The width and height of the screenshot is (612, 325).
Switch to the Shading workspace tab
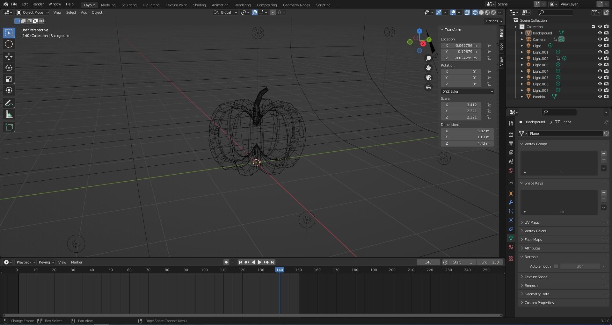coord(199,5)
